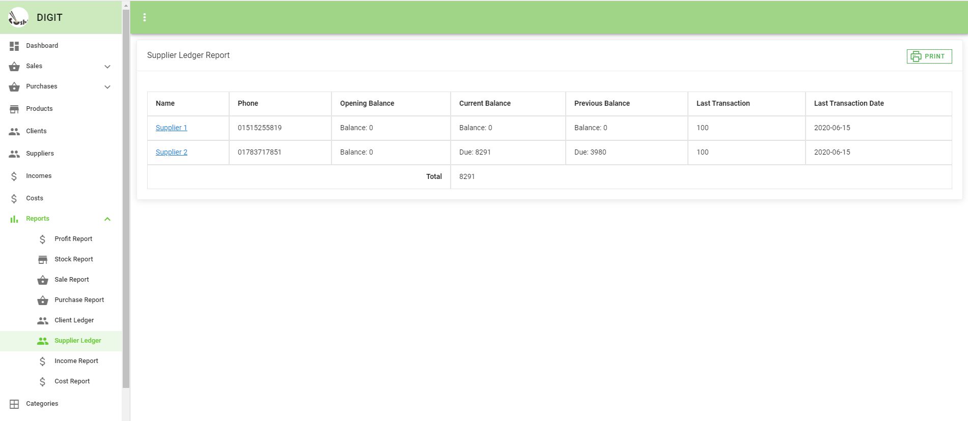Open the Supplier 1 ledger link
This screenshot has width=968, height=421.
[171, 128]
